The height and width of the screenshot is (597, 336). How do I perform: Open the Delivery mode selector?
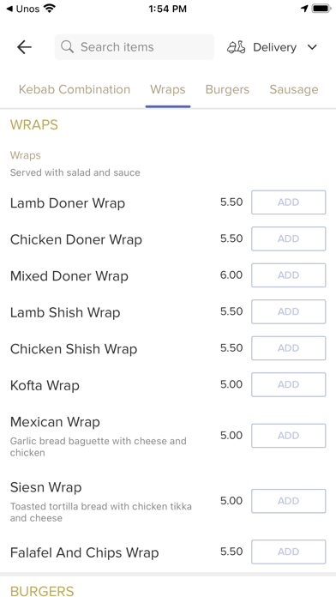point(272,47)
